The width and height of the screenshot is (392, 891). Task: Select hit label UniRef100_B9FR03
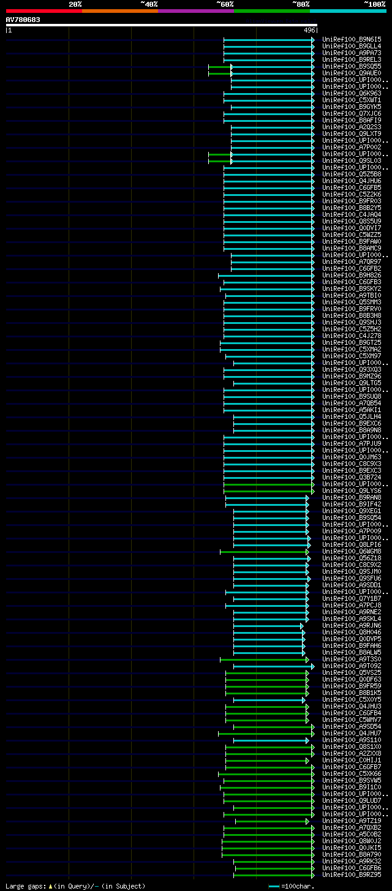(352, 201)
